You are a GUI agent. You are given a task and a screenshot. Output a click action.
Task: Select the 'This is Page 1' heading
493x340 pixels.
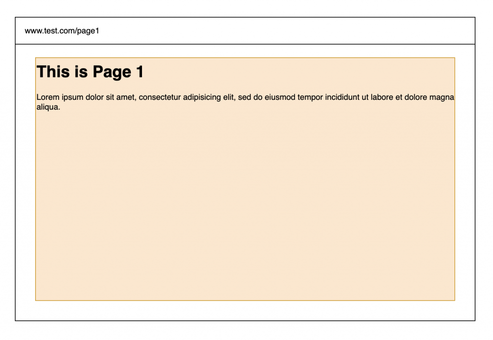pos(90,72)
